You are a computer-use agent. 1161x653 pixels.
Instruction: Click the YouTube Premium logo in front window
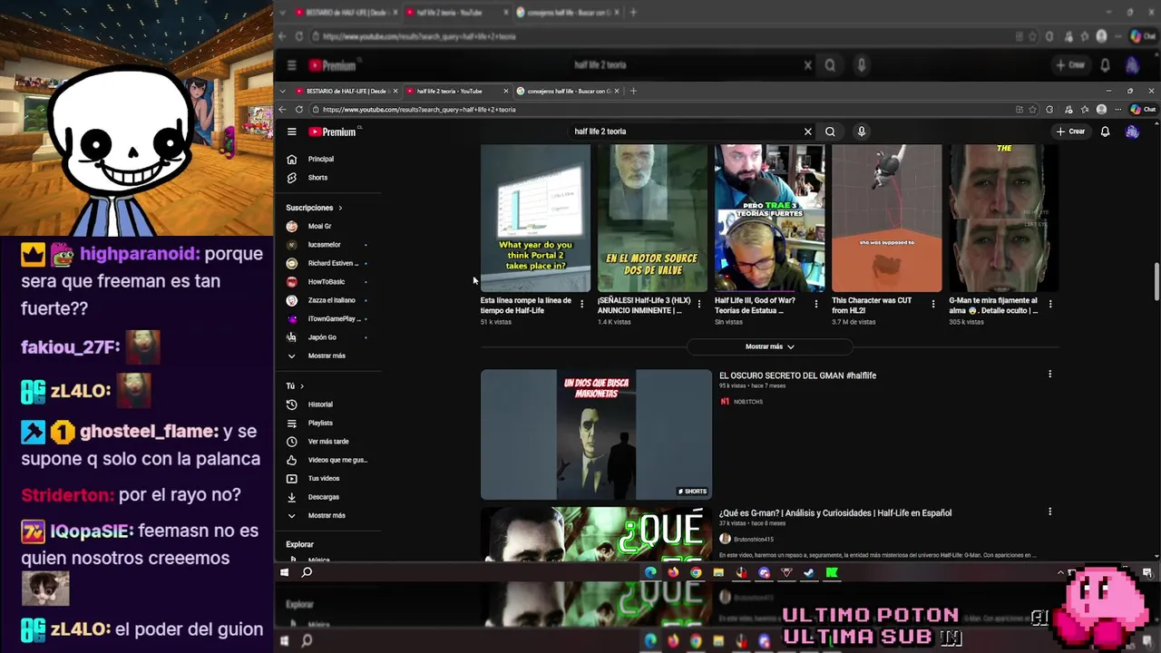click(332, 132)
